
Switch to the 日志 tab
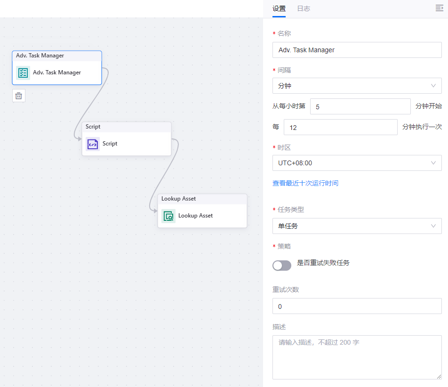tap(303, 8)
